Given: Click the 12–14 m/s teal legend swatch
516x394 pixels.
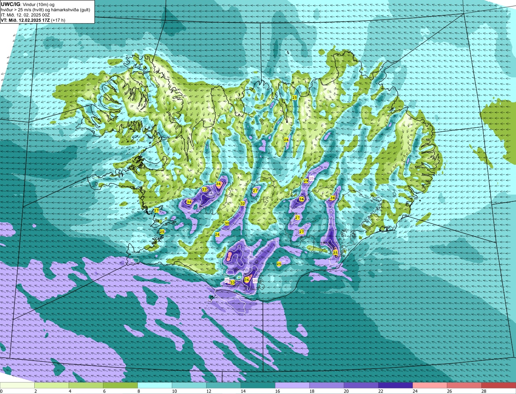Looking at the screenshot, I should [224, 385].
